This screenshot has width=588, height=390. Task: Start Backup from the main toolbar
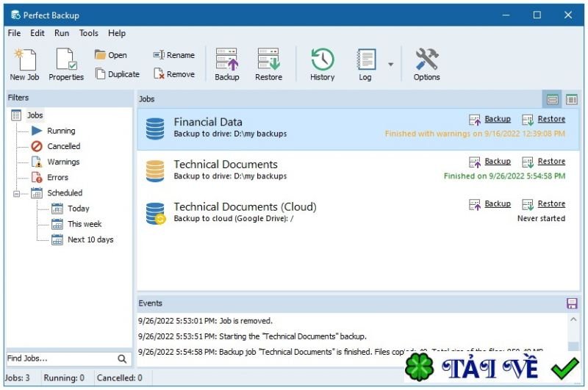pos(227,65)
